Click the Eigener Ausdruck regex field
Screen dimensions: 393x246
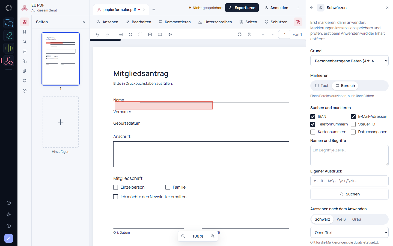[349, 181]
